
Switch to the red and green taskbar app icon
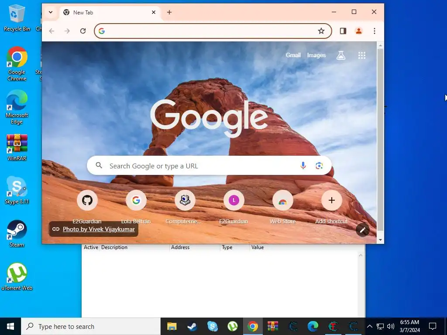(x=333, y=326)
